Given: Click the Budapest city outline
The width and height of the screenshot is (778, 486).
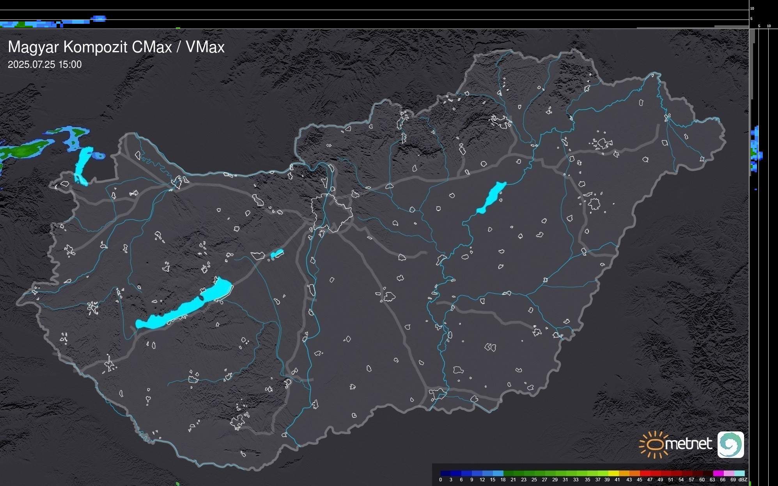Looking at the screenshot, I should (x=331, y=214).
